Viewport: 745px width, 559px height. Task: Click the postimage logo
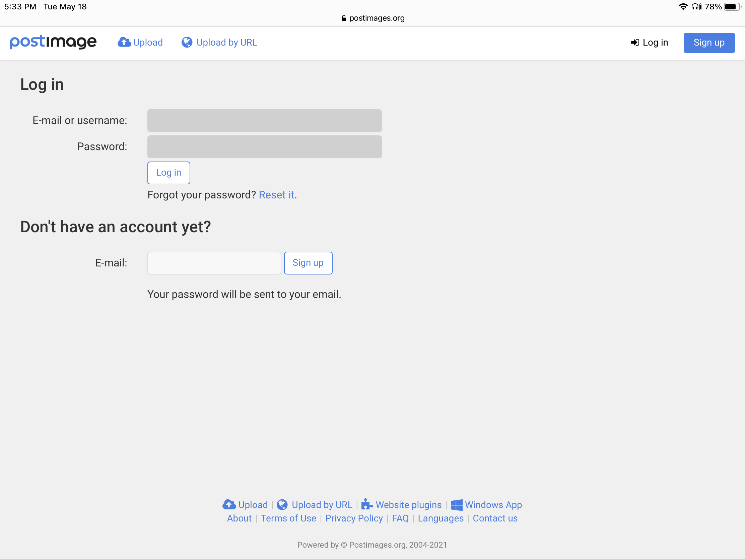coord(53,42)
